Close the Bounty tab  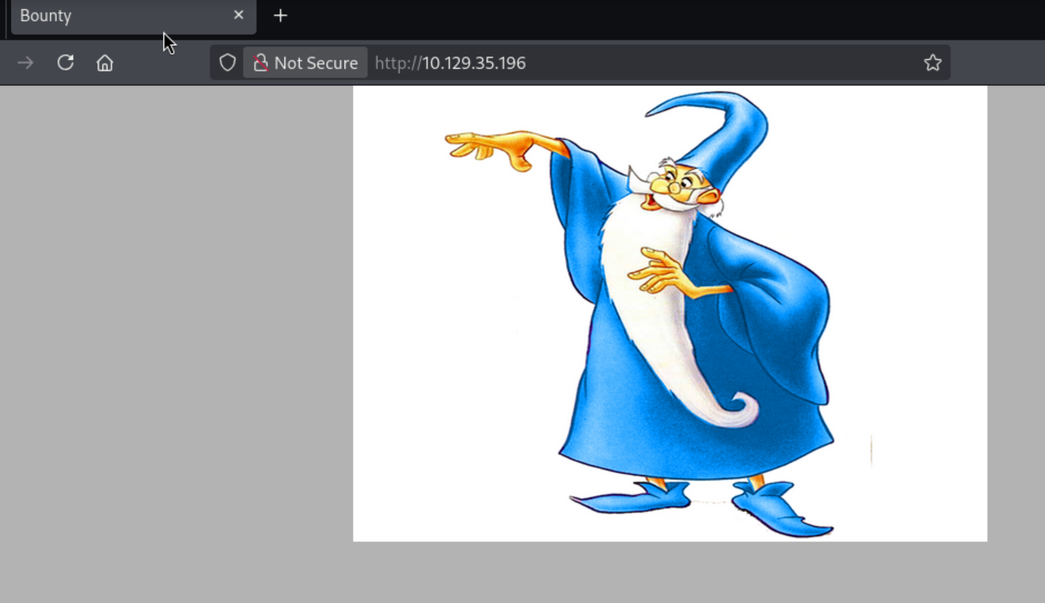[238, 15]
